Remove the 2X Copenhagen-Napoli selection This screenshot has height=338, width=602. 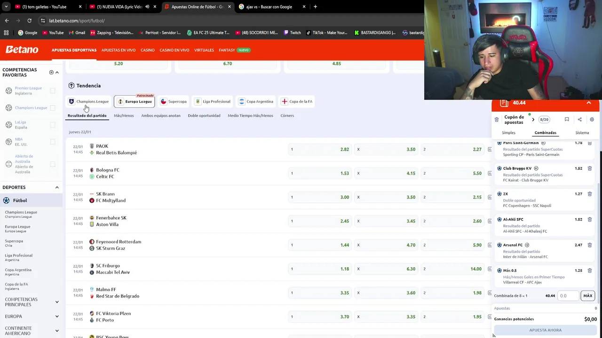589,194
